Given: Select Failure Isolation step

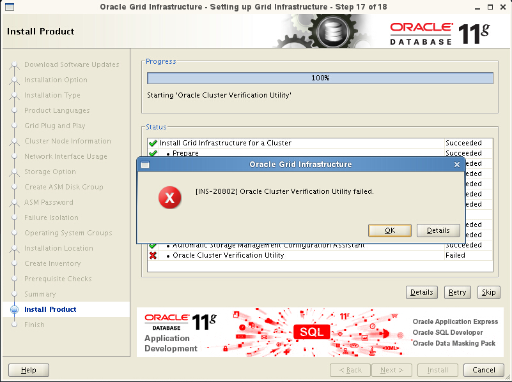Looking at the screenshot, I should [x=51, y=217].
